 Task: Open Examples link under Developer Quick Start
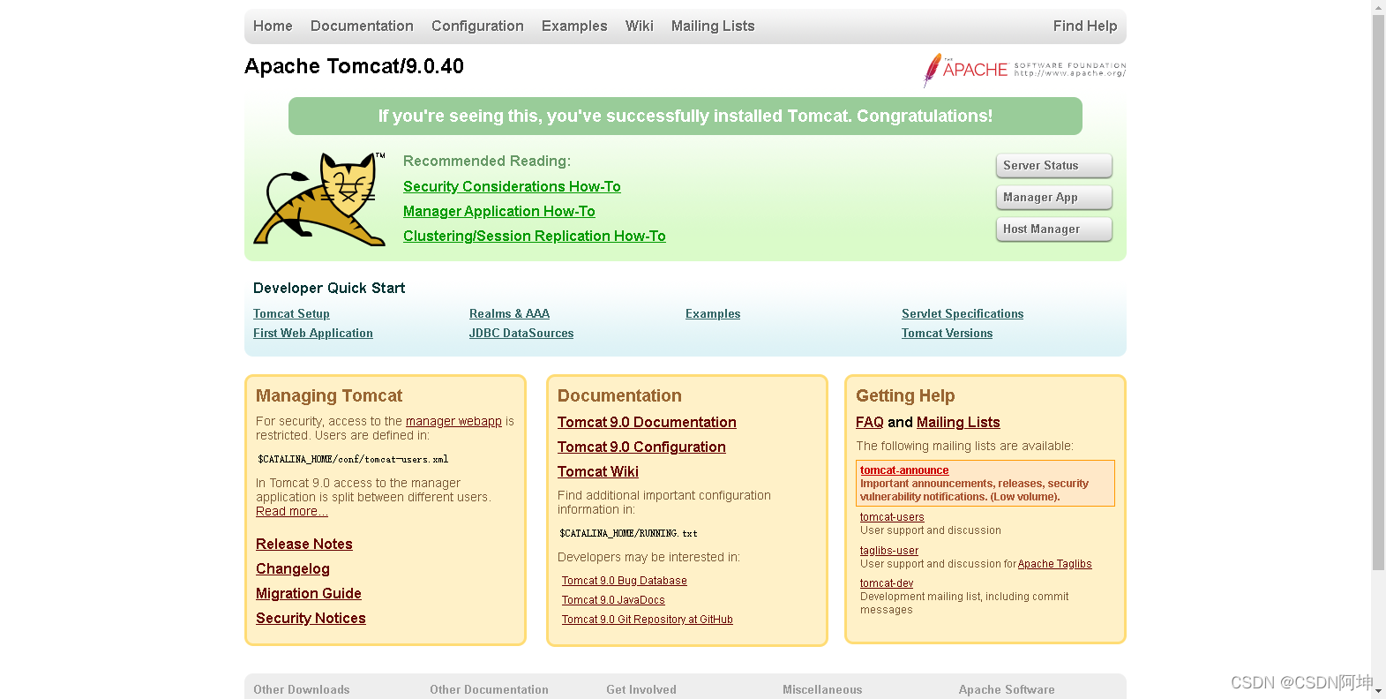[x=713, y=314]
